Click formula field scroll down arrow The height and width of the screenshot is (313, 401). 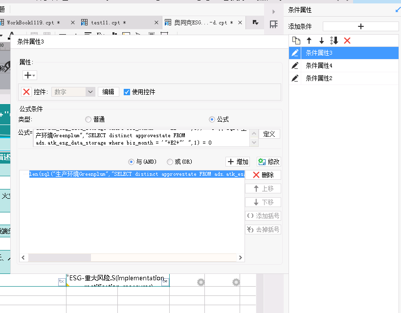click(x=254, y=142)
